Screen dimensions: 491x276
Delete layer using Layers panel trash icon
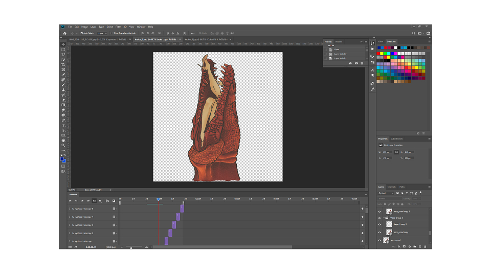425,246
